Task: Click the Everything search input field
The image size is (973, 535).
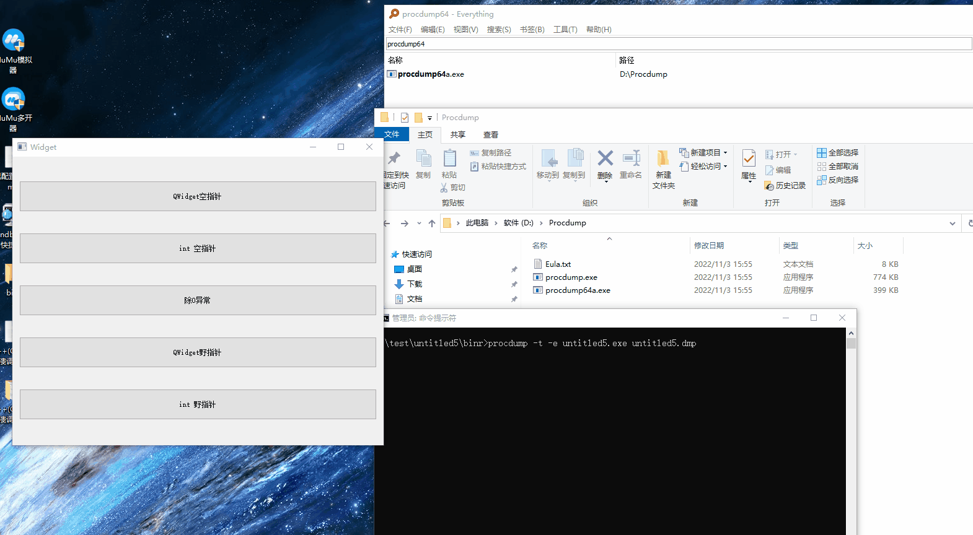Action: [679, 44]
